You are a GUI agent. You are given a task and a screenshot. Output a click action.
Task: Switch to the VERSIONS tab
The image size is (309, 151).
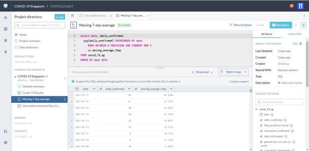[295, 34]
